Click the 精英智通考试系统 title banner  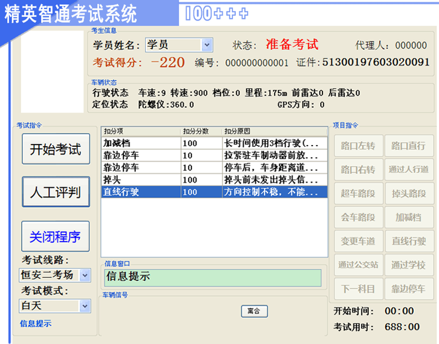71,13
